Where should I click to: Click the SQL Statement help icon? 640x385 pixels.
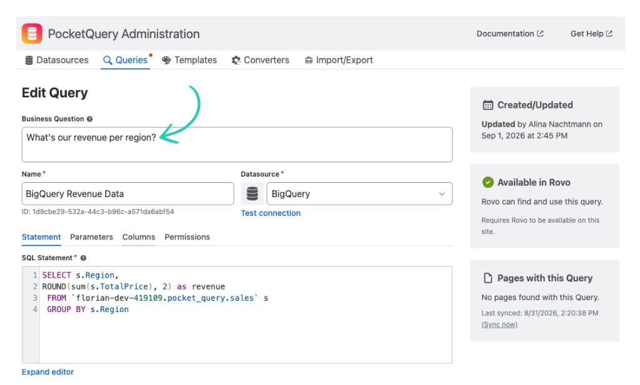coord(83,258)
